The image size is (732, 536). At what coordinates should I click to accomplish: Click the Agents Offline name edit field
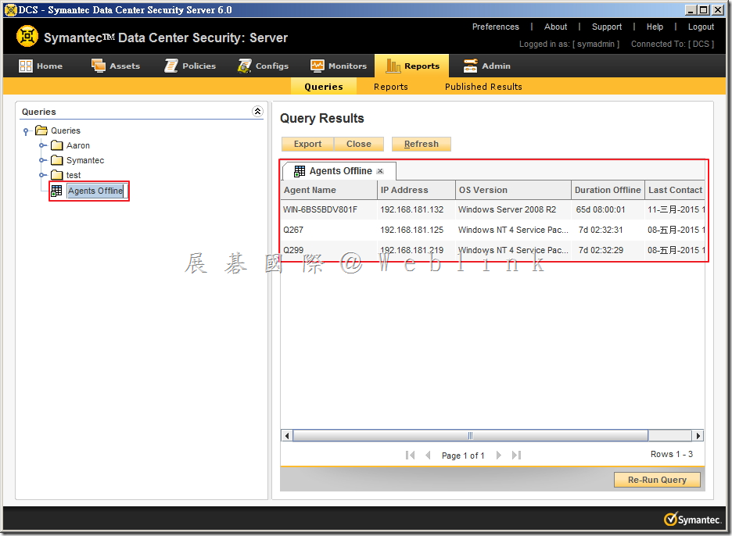pyautogui.click(x=95, y=191)
